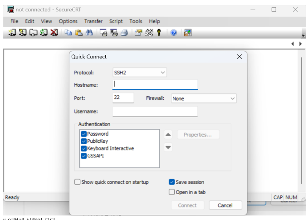Viewport: 308px width, 220px height.
Task: Click the Find binoculars icon
Action: (89, 32)
